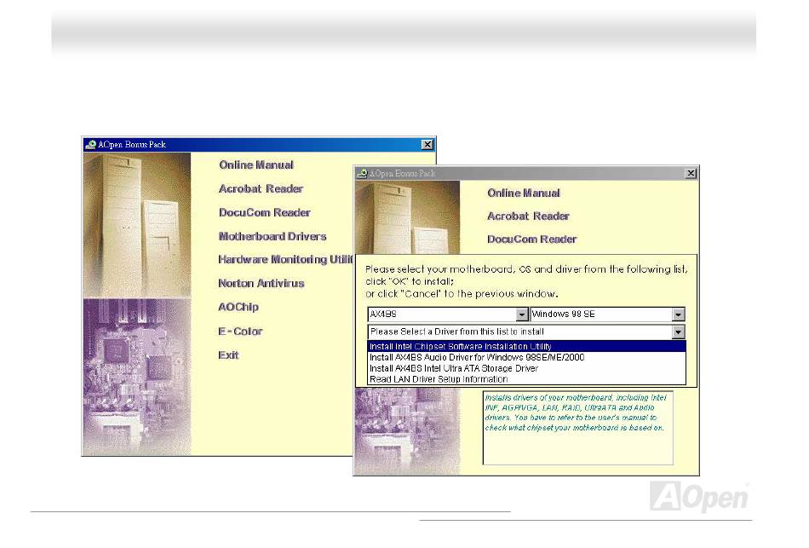The height and width of the screenshot is (548, 809).
Task: Select Read LAN Driver Setup Information
Action: click(x=526, y=379)
